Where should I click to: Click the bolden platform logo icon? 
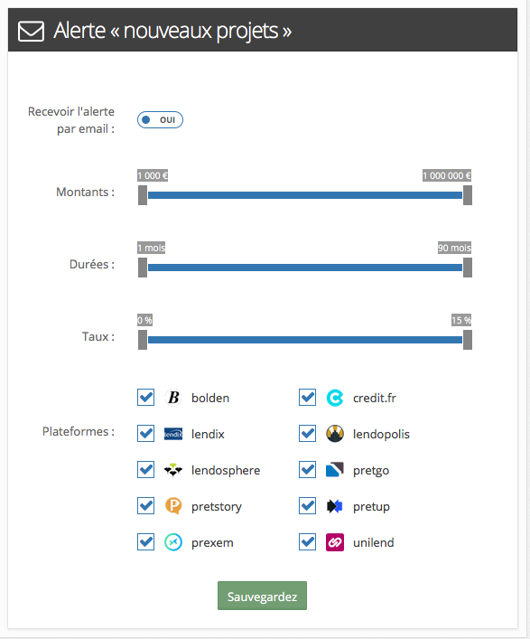coord(173,398)
